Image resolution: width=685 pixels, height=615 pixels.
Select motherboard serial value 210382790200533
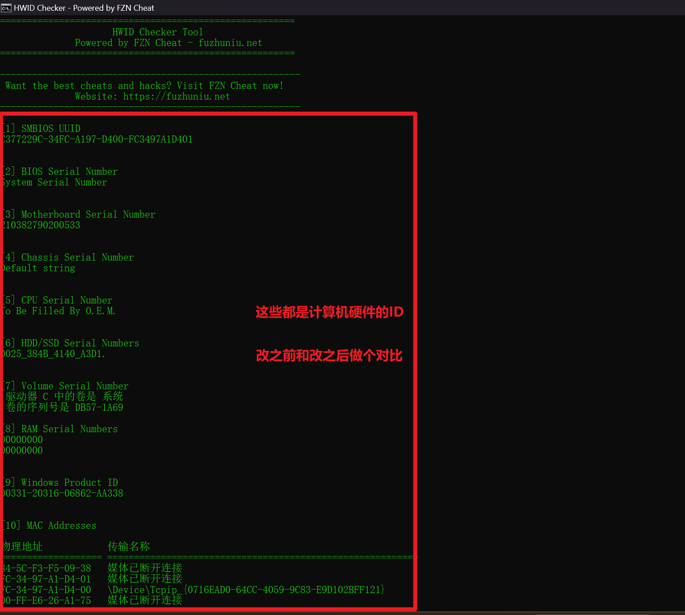40,225
